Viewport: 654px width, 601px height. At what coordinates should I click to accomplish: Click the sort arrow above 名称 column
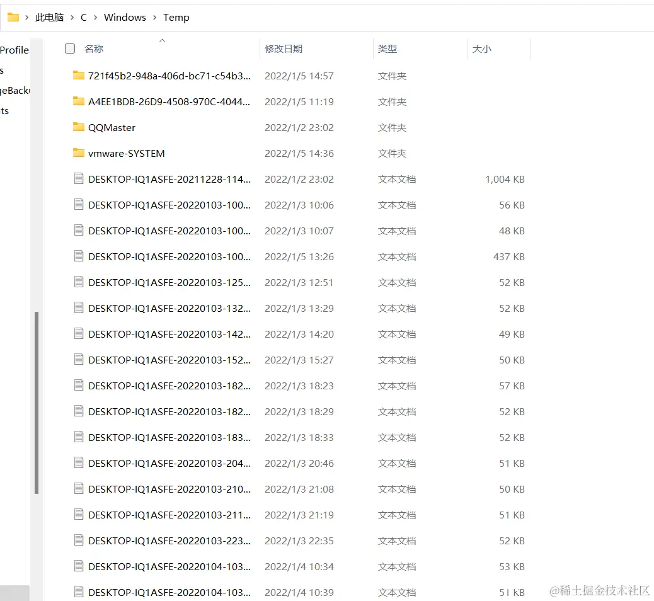click(163, 40)
